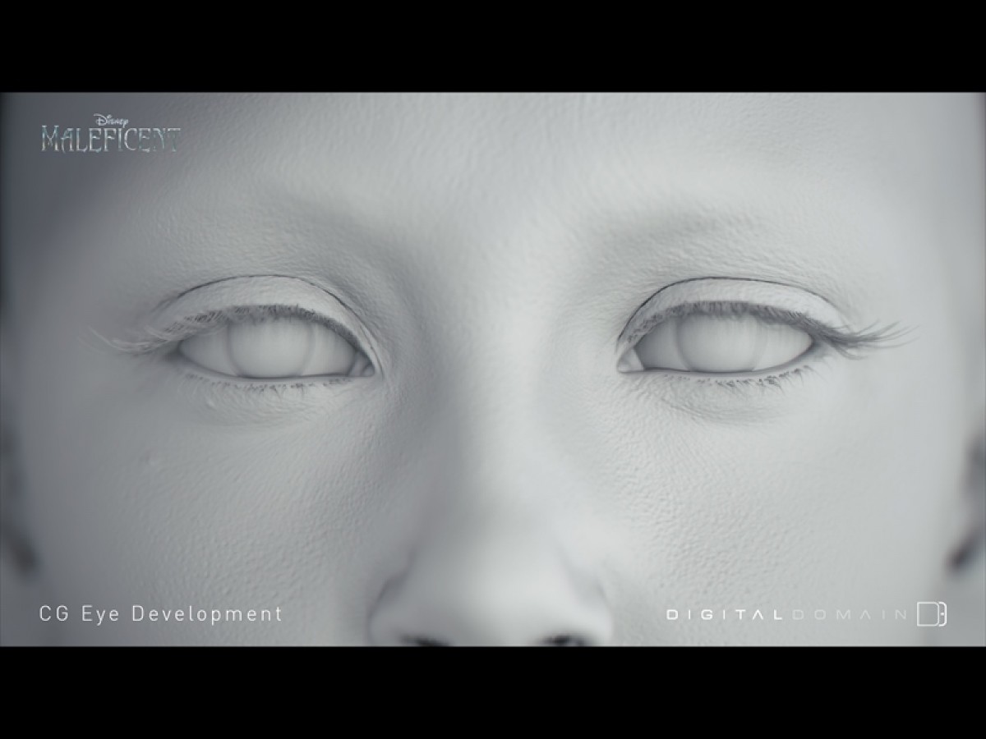Click the Disney Maleficent title logo
Viewport: 986px width, 739px height.
(110, 135)
